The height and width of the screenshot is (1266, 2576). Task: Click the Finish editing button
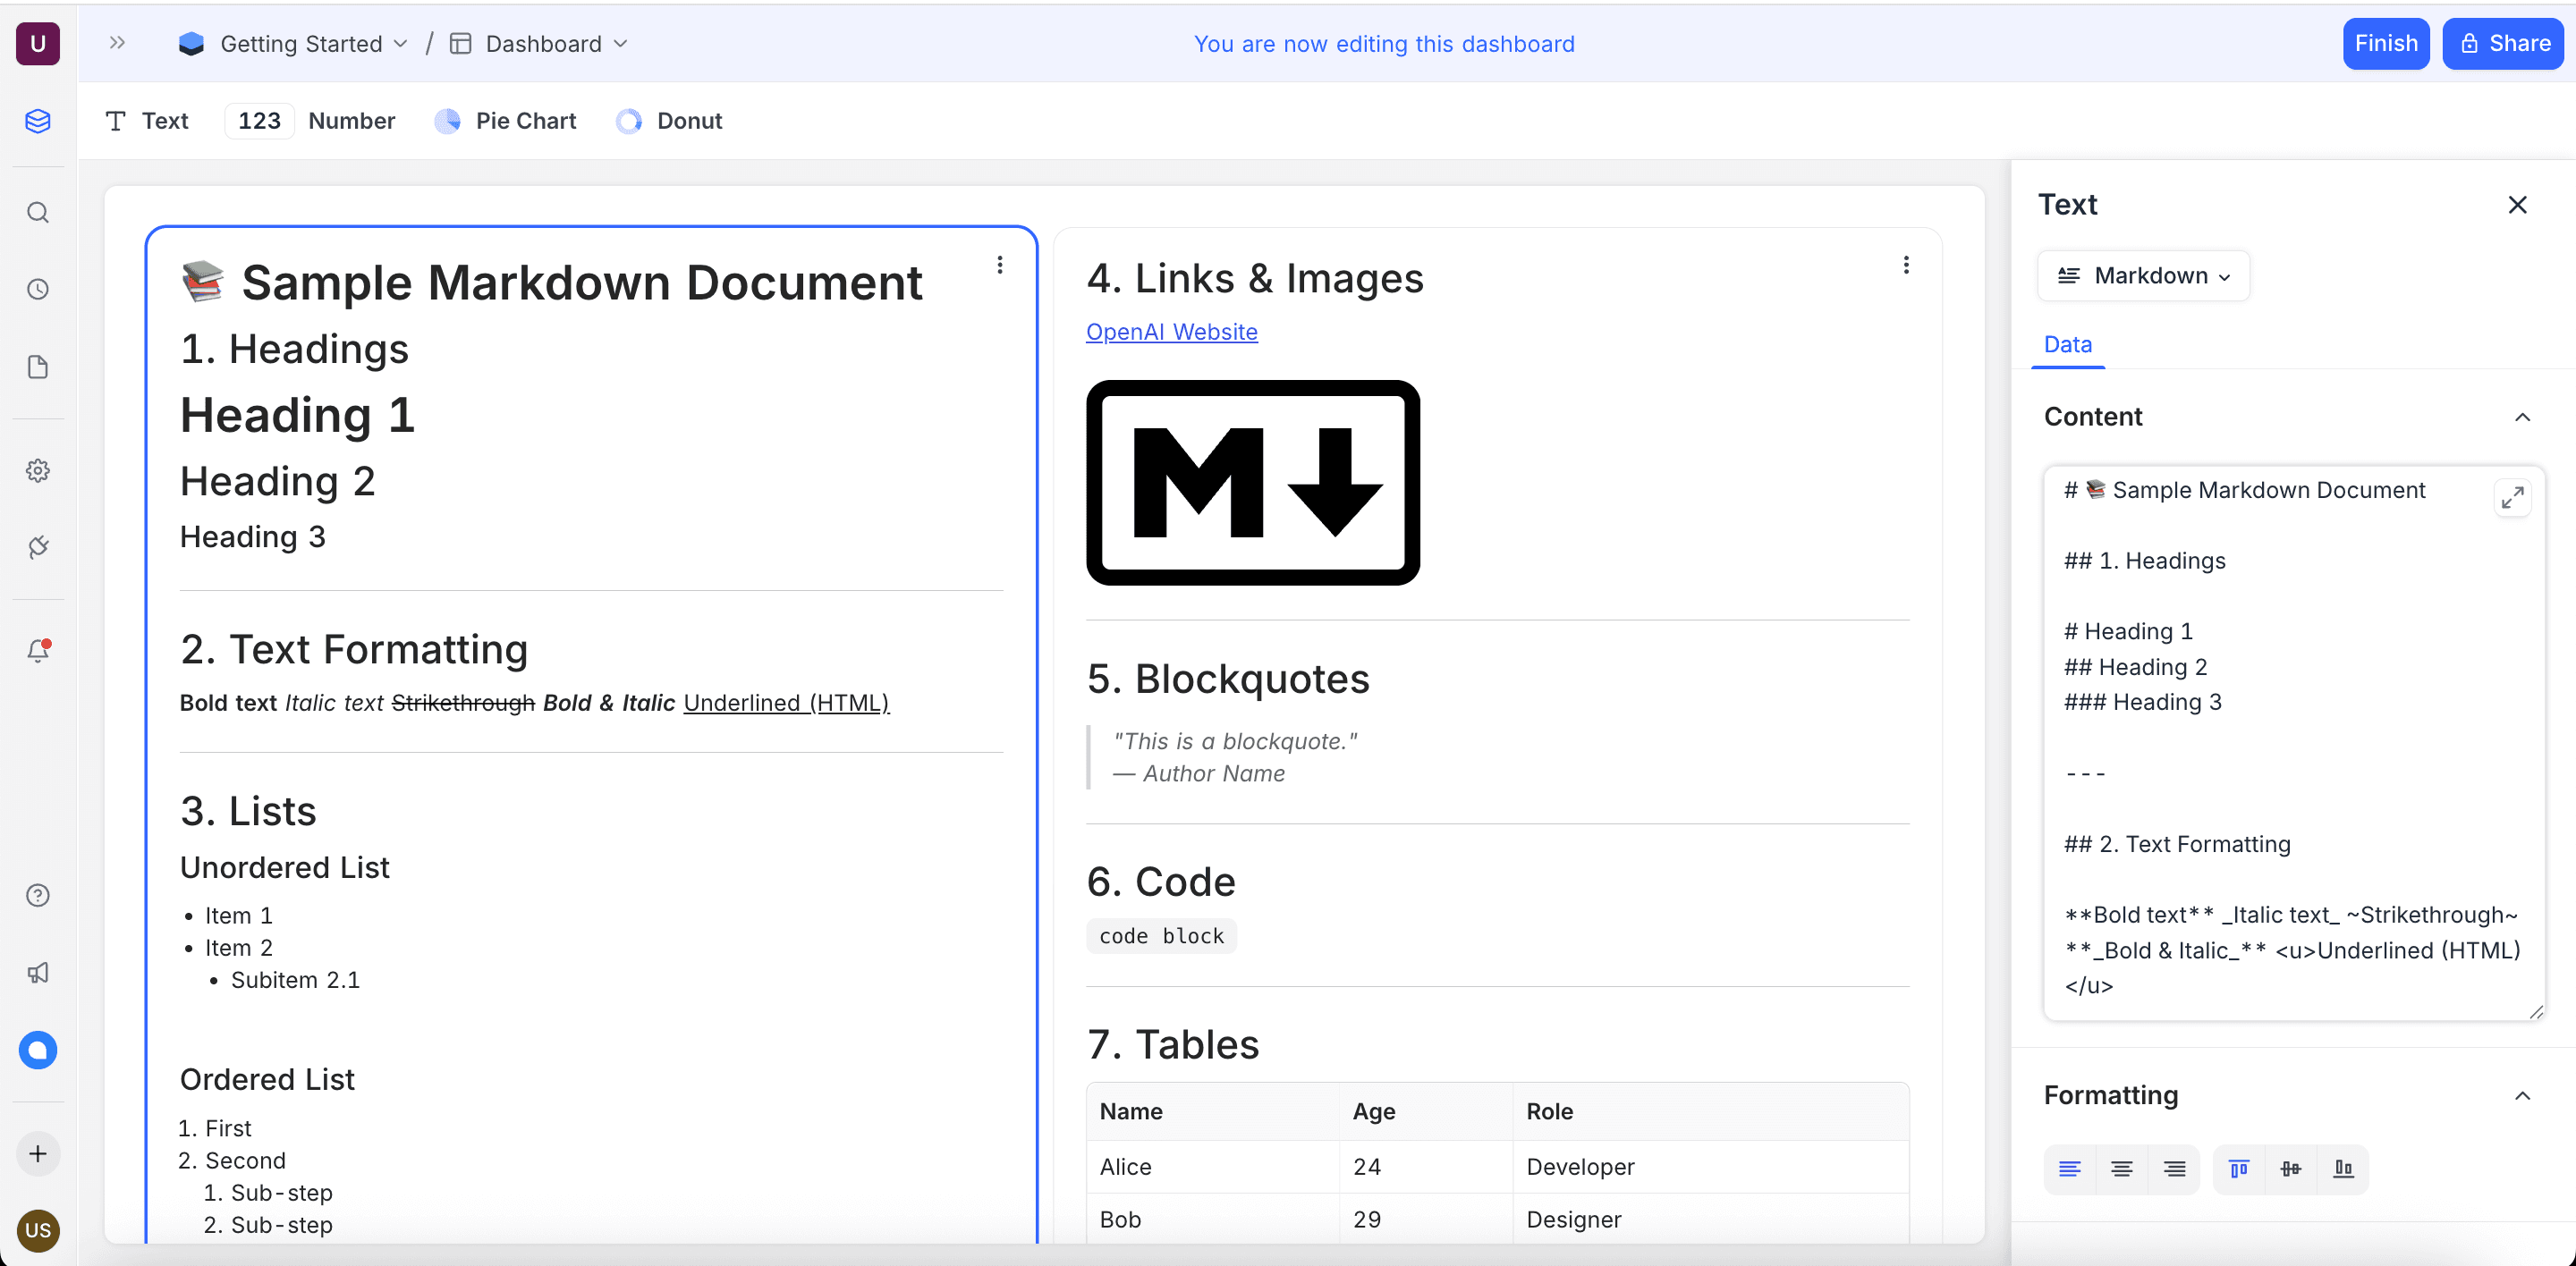(2385, 44)
